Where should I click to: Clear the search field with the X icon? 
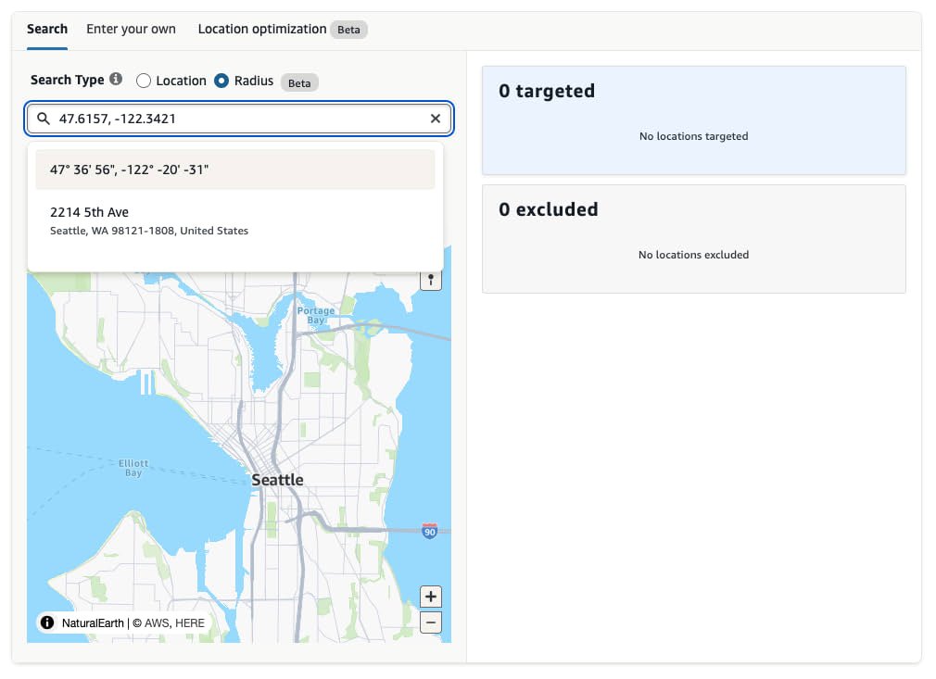(x=436, y=119)
